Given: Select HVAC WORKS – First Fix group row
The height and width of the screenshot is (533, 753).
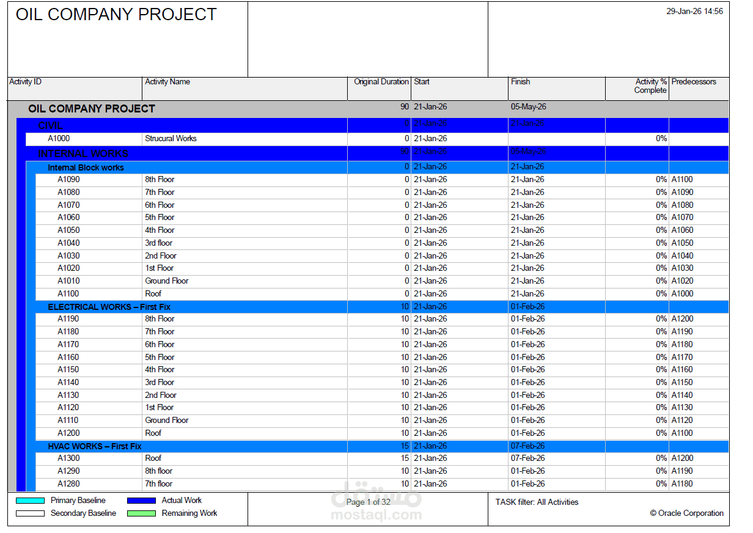Looking at the screenshot, I should [x=378, y=446].
